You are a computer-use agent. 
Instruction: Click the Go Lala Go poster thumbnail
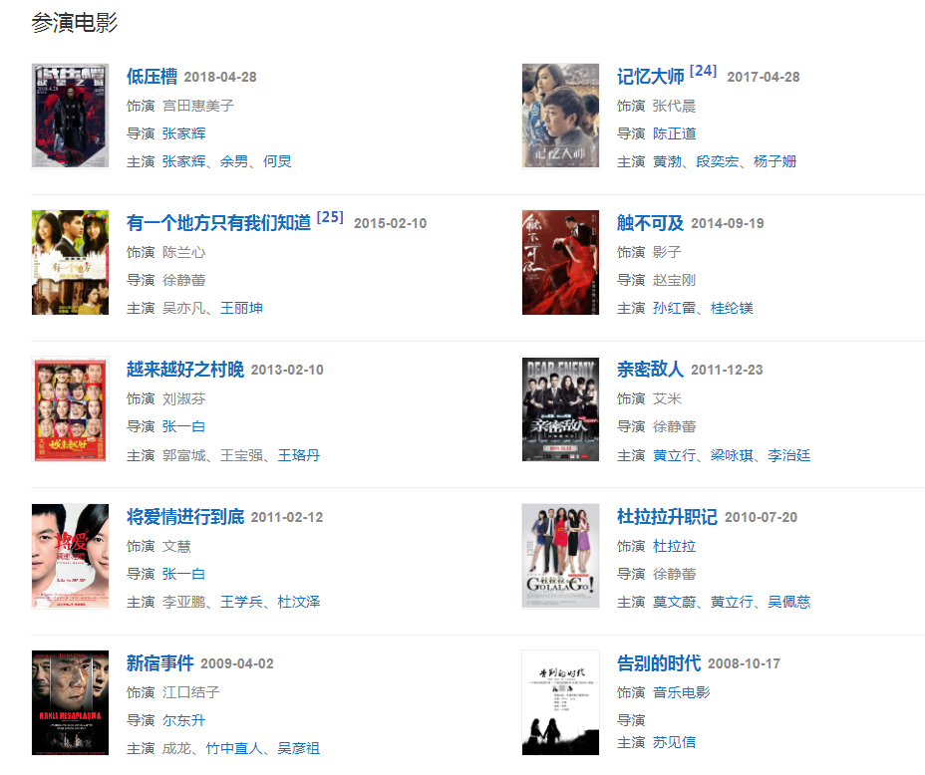(560, 556)
